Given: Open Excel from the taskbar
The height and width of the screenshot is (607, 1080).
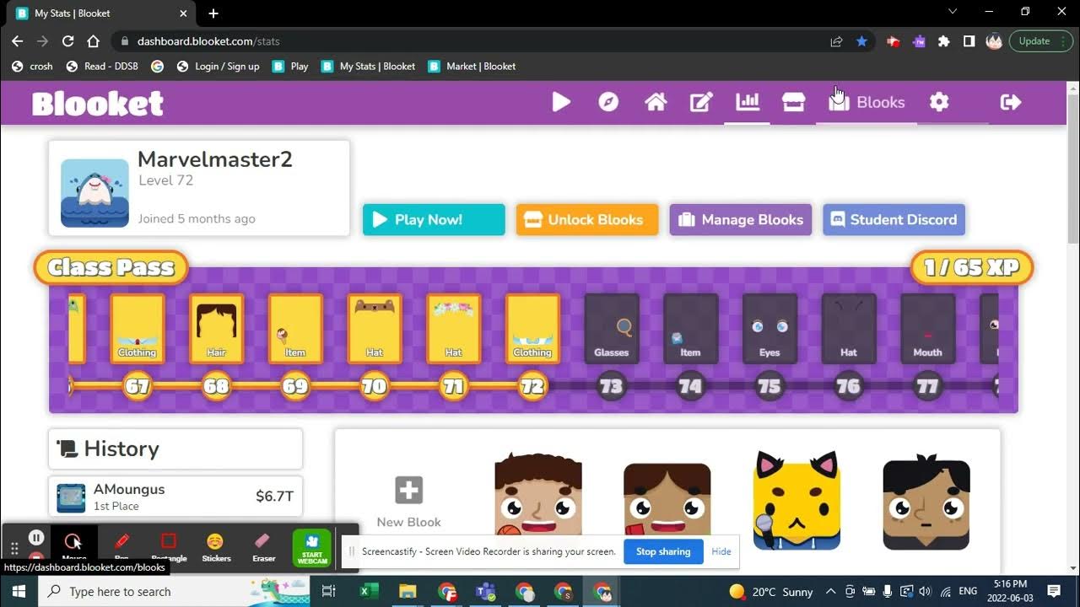Looking at the screenshot, I should [x=369, y=591].
